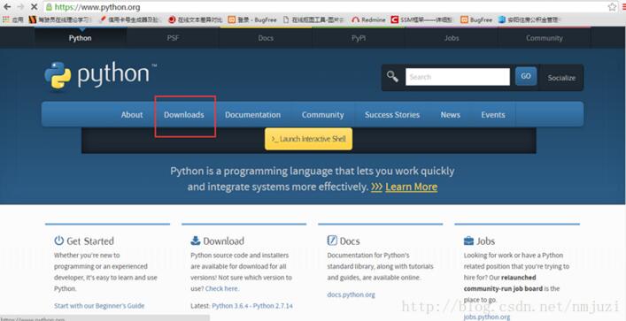Follow the Check here version link
Image resolution: width=626 pixels, height=321 pixels.
click(221, 288)
